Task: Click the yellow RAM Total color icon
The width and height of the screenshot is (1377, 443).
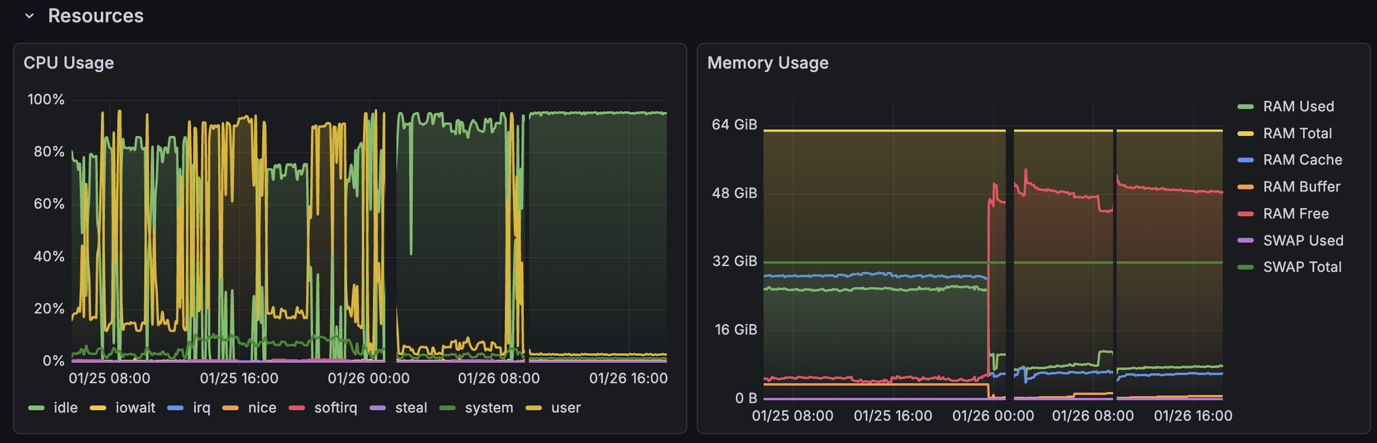Action: click(1245, 134)
